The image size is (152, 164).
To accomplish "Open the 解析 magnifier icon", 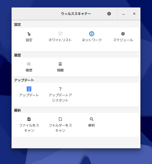I will [92, 119].
